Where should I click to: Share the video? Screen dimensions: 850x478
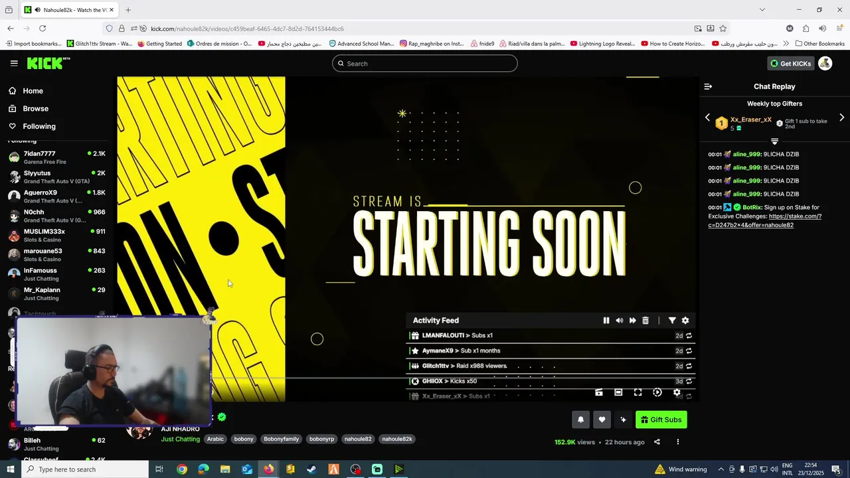tap(657, 442)
